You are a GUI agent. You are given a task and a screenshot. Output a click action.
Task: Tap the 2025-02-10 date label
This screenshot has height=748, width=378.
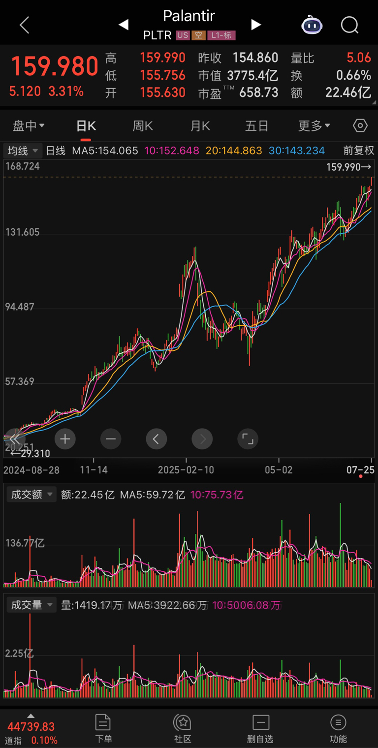[186, 470]
